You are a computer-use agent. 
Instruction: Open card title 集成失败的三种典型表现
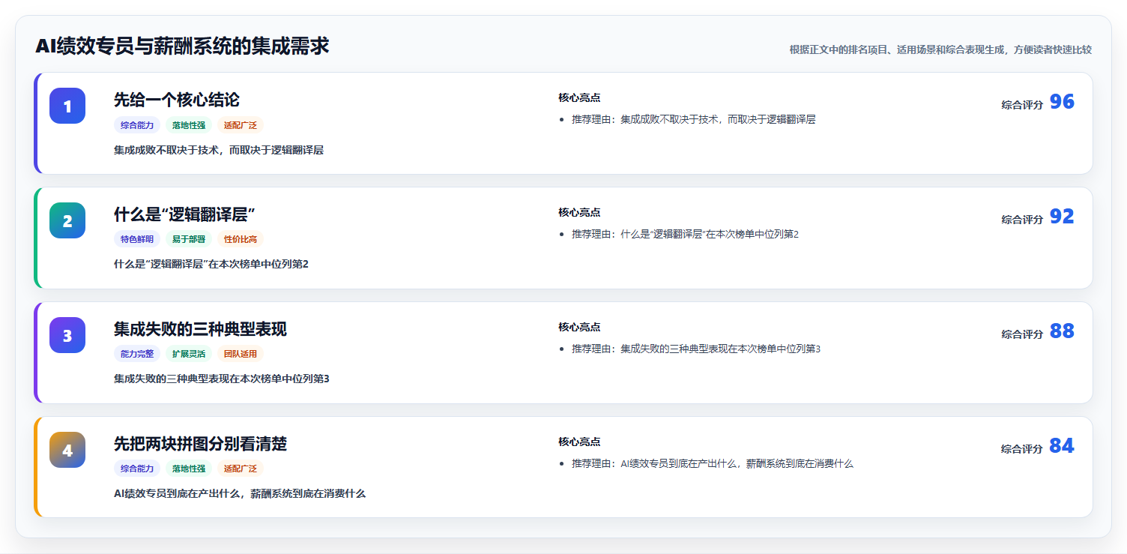pos(200,329)
